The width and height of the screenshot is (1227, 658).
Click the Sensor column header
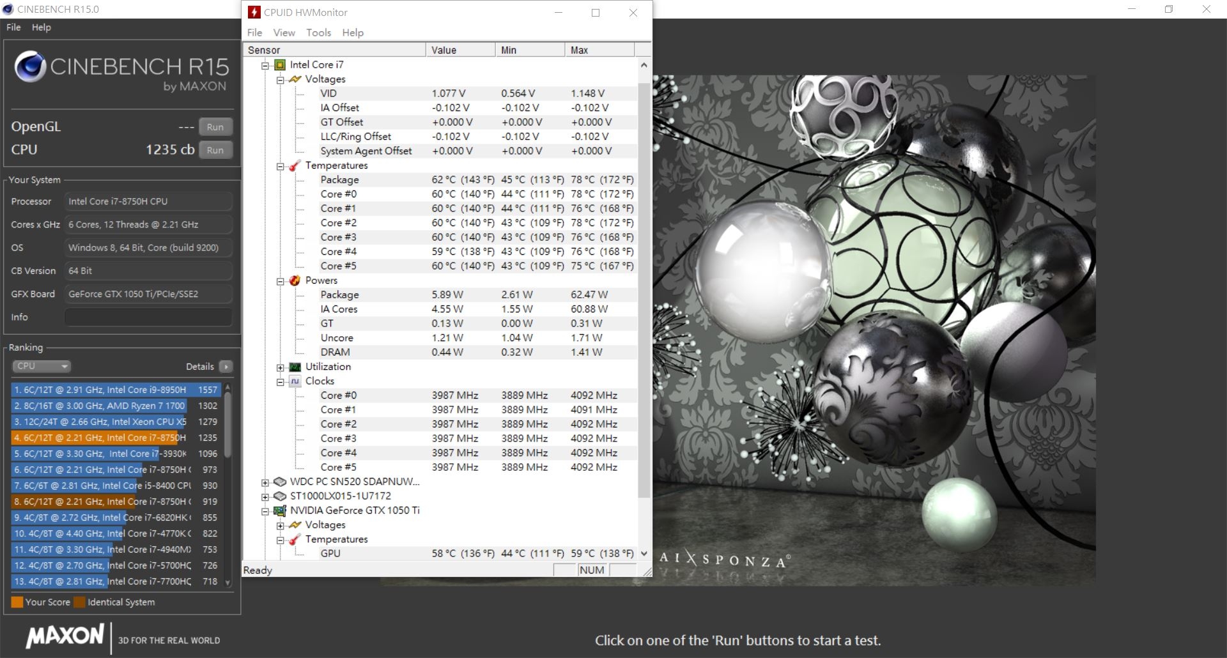[334, 50]
